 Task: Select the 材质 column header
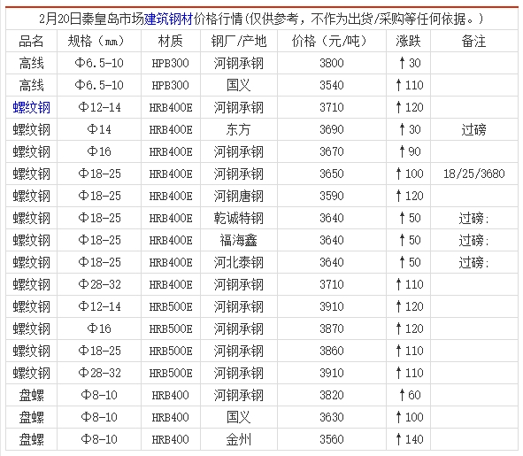click(x=171, y=41)
